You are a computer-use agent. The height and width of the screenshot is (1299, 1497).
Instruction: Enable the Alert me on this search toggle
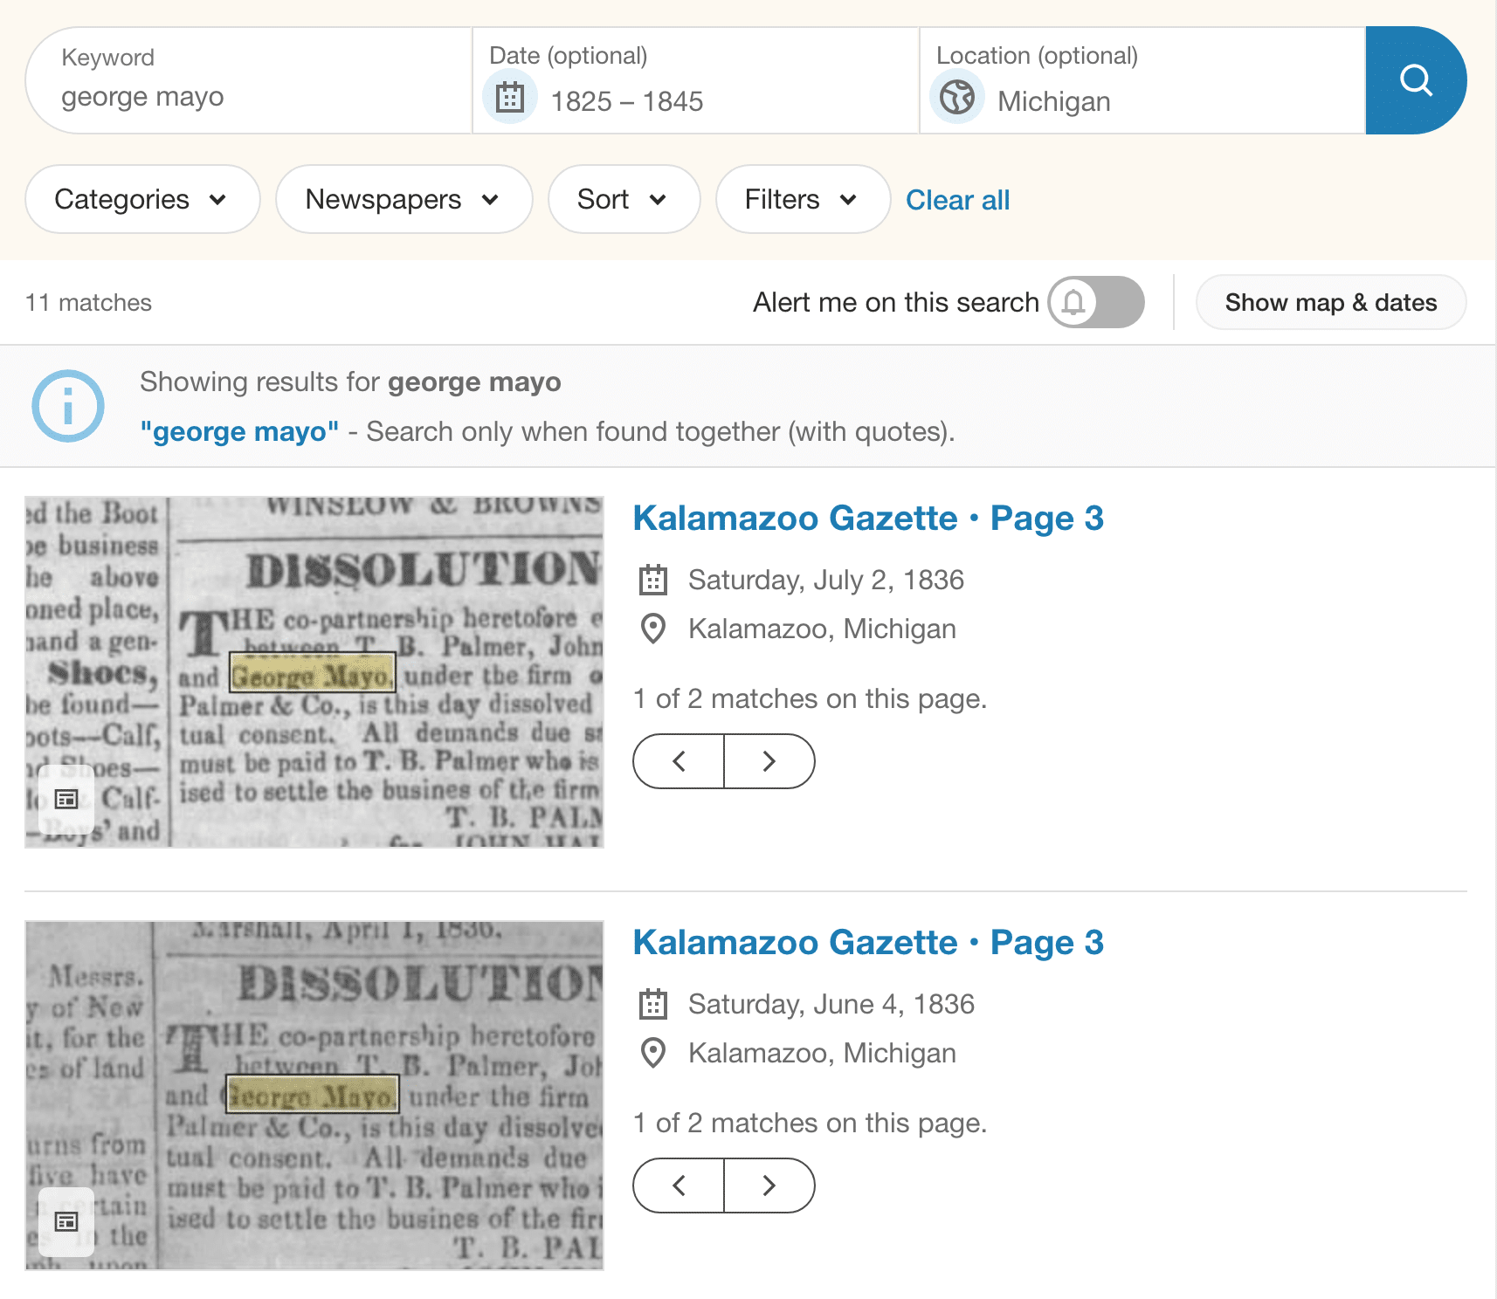coord(1096,302)
